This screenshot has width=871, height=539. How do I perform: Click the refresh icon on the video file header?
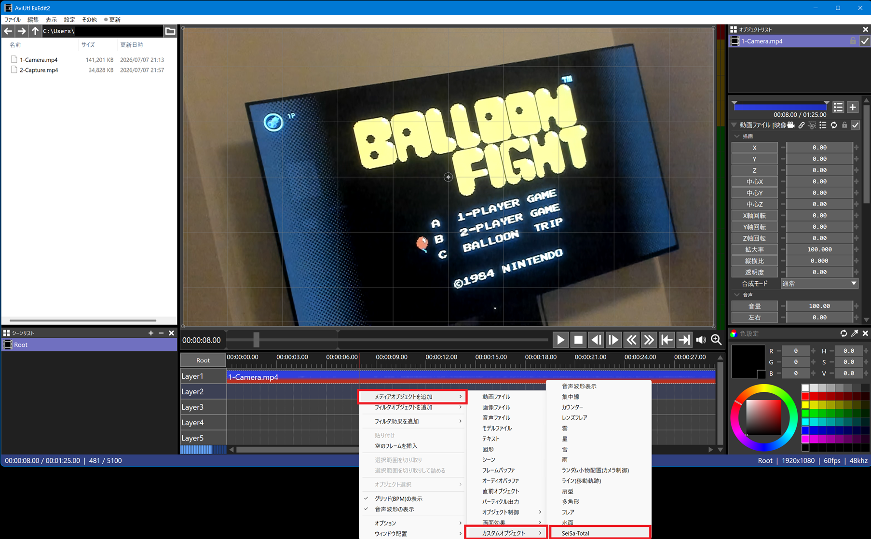(x=834, y=125)
